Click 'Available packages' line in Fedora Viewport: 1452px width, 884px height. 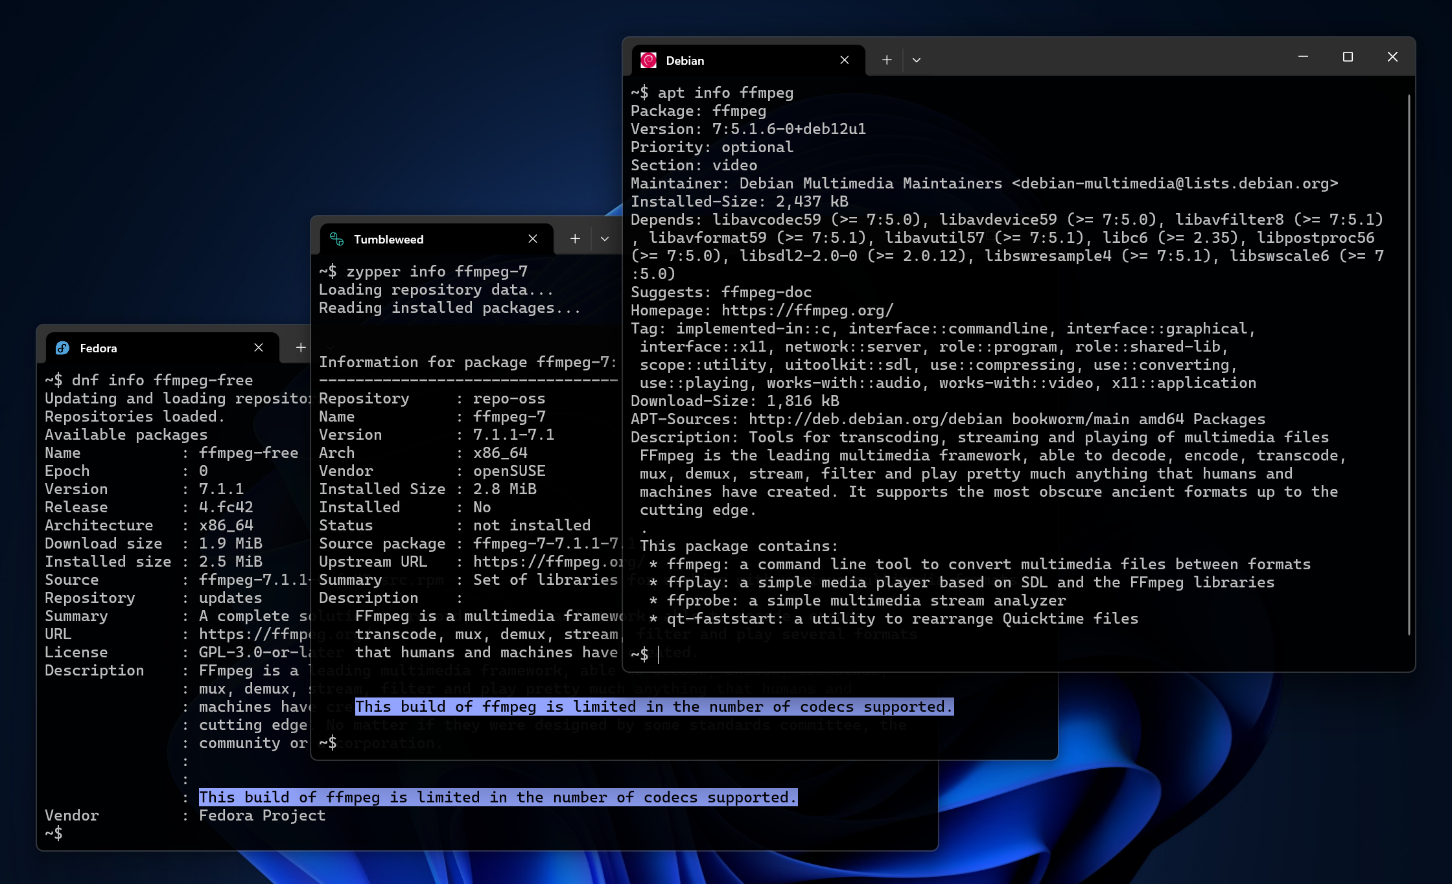point(126,435)
